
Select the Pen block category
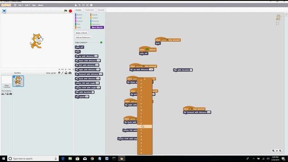pyautogui.click(x=78, y=24)
